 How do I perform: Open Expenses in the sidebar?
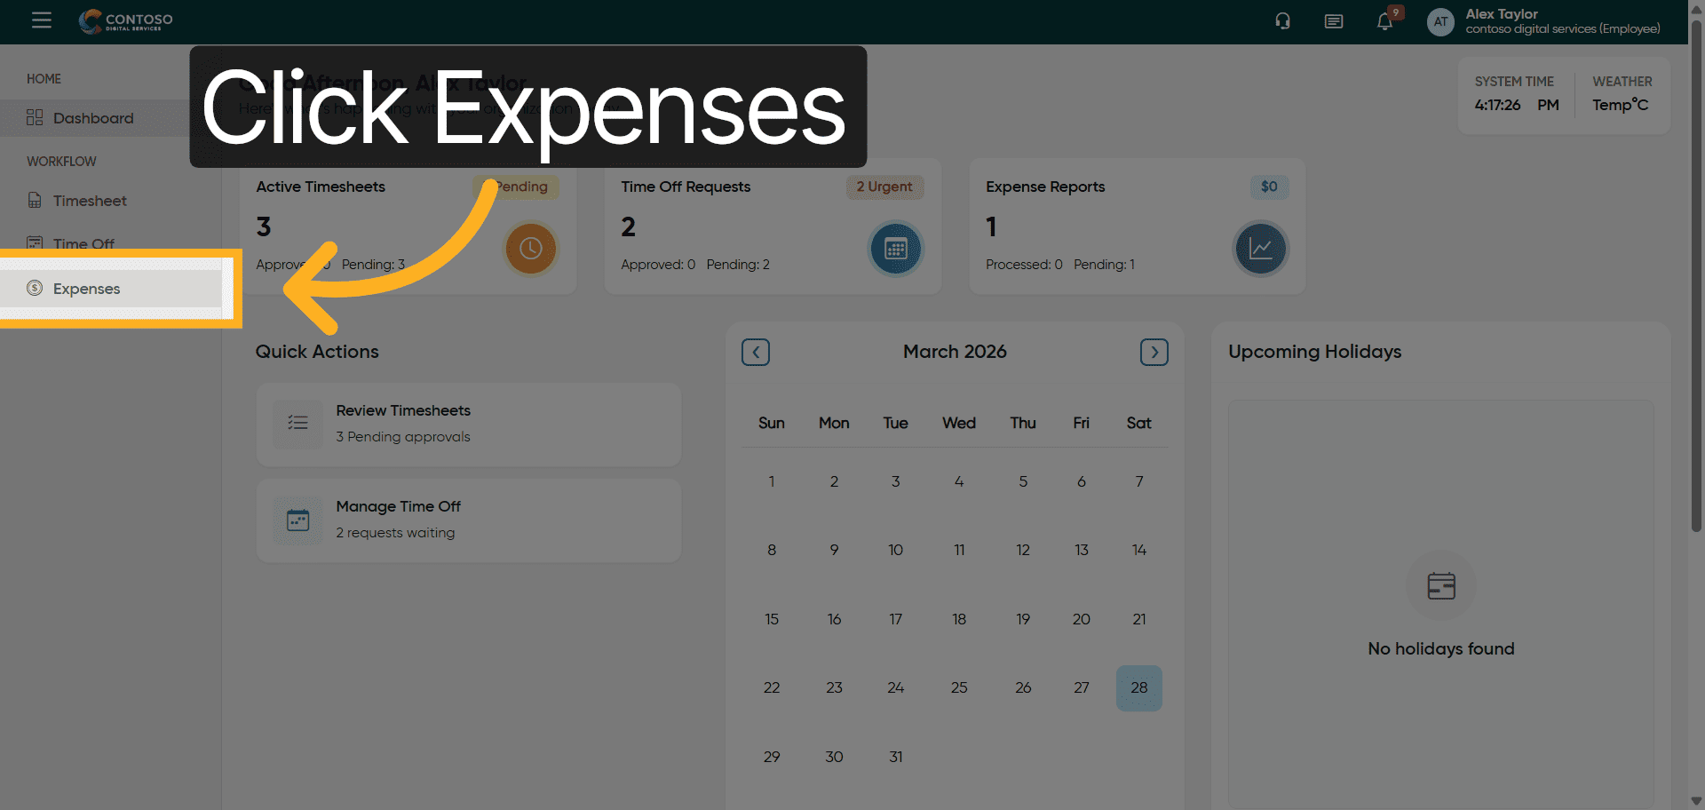pyautogui.click(x=86, y=289)
